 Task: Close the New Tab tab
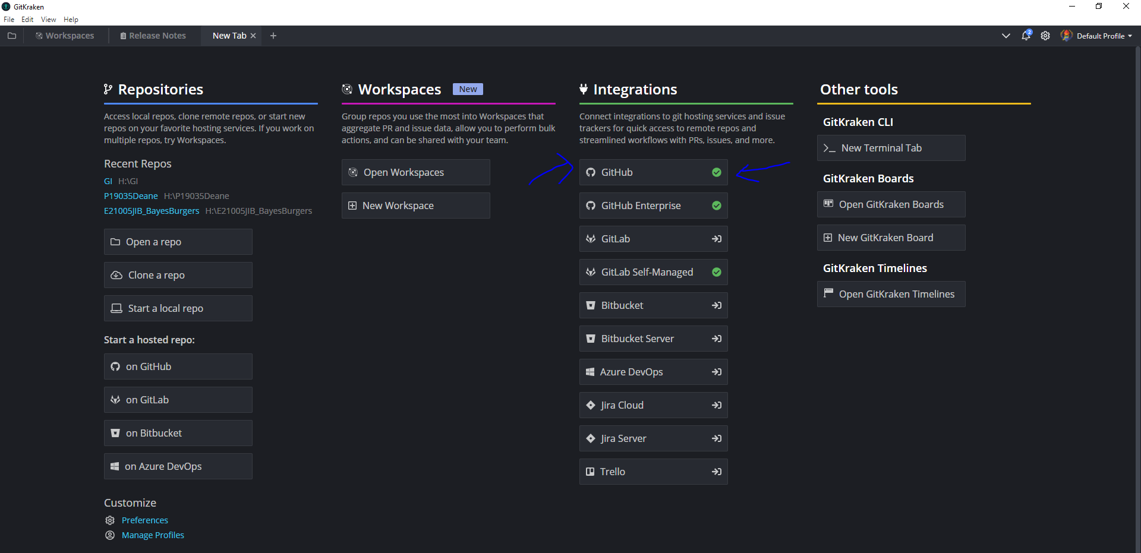click(x=253, y=36)
